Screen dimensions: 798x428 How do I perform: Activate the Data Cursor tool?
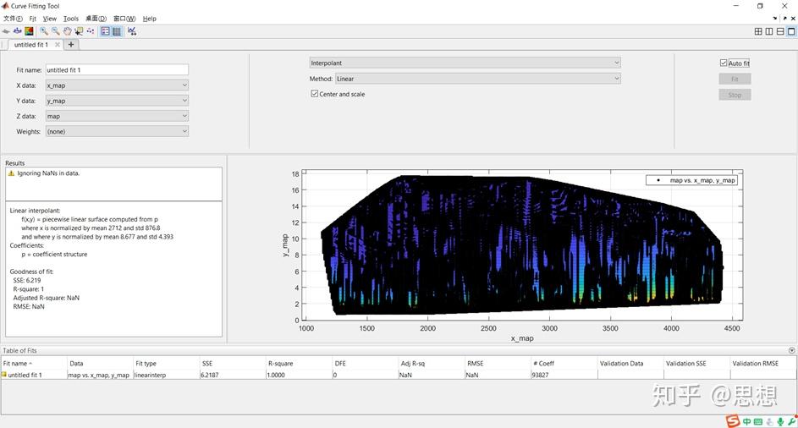pyautogui.click(x=79, y=31)
